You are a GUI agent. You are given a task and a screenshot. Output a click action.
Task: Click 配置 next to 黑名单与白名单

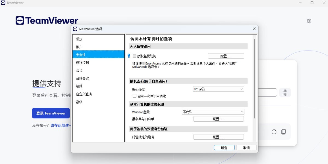coord(218,119)
